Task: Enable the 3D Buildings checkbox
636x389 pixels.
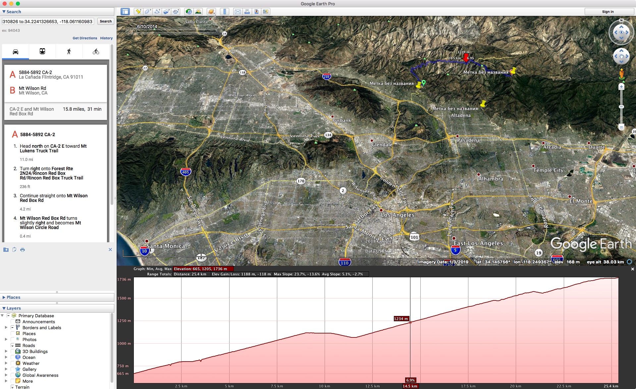Action: point(13,351)
